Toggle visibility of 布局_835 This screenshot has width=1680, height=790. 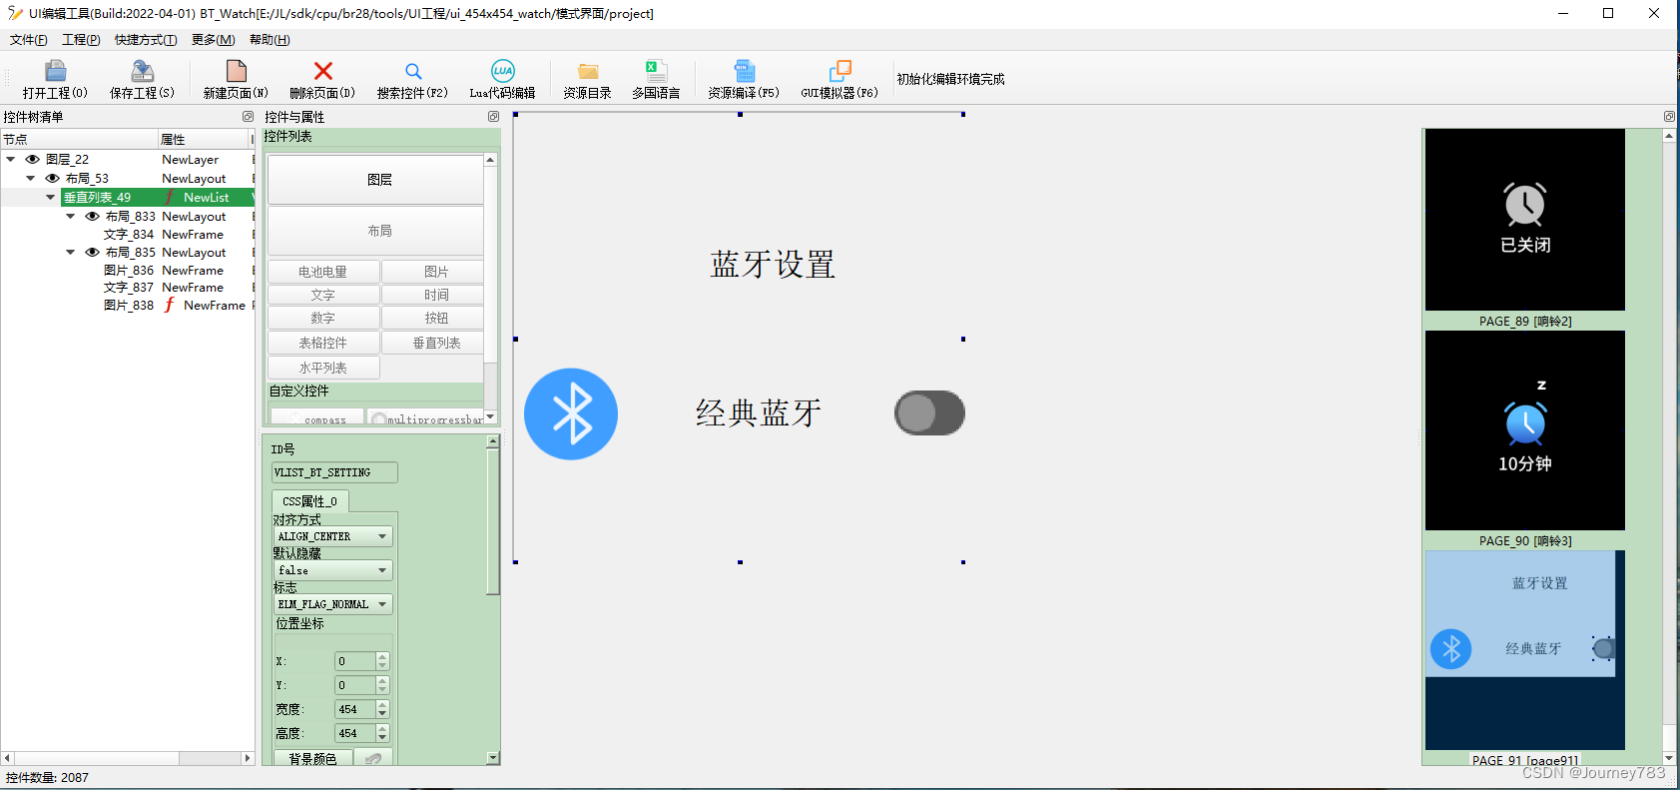[93, 253]
